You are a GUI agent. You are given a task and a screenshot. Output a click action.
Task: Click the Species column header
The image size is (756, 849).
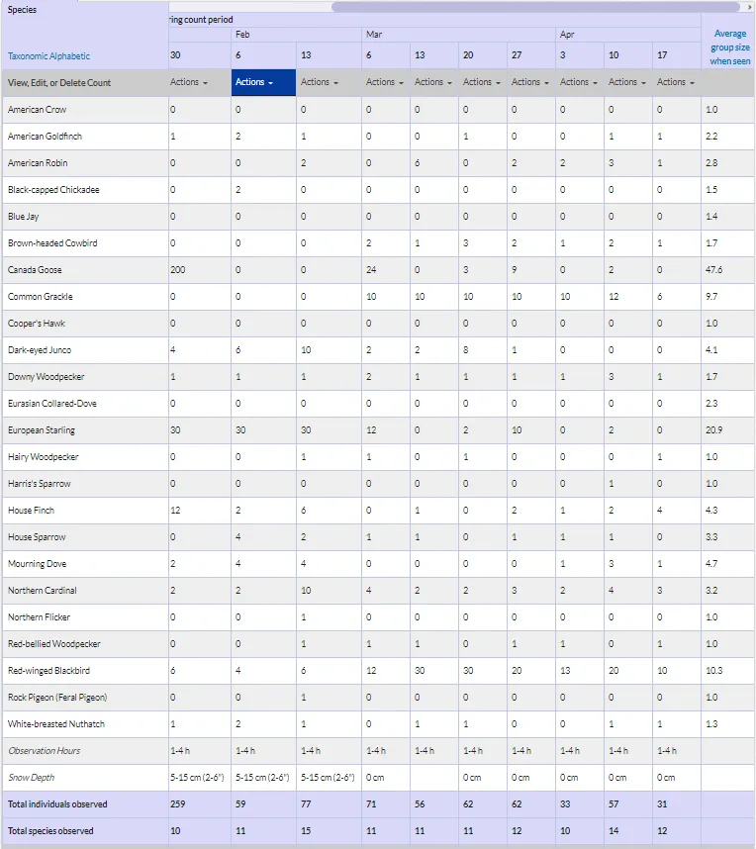click(x=22, y=10)
